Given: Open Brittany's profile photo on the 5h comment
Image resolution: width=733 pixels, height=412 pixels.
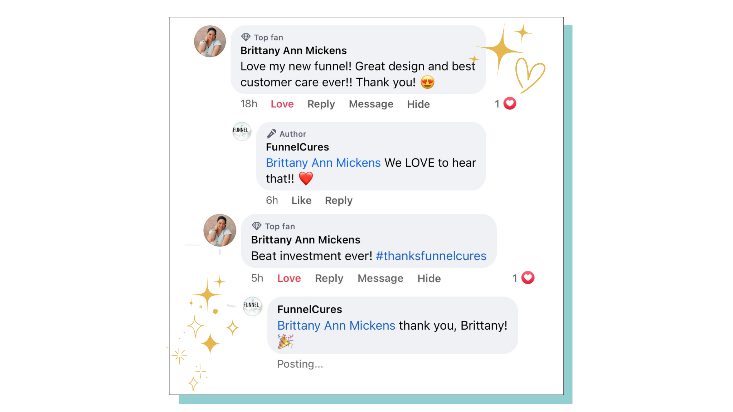Looking at the screenshot, I should [x=220, y=230].
